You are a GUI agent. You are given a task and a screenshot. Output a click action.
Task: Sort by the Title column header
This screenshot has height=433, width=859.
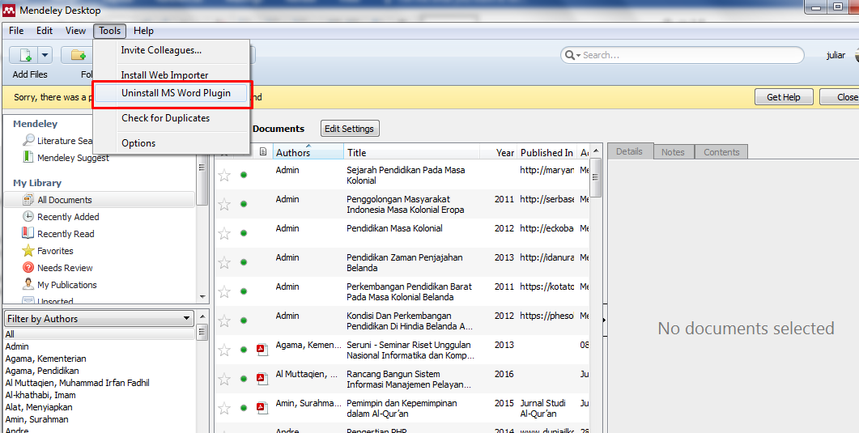(411, 153)
